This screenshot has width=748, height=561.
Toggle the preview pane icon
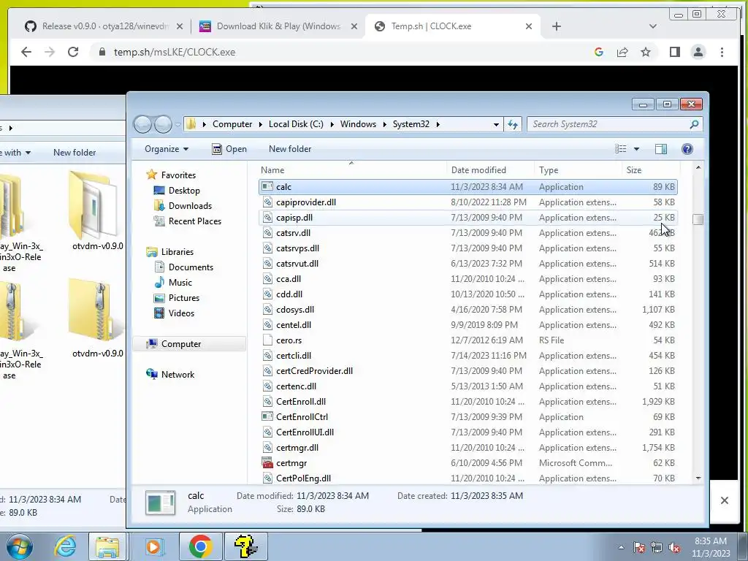pos(660,149)
